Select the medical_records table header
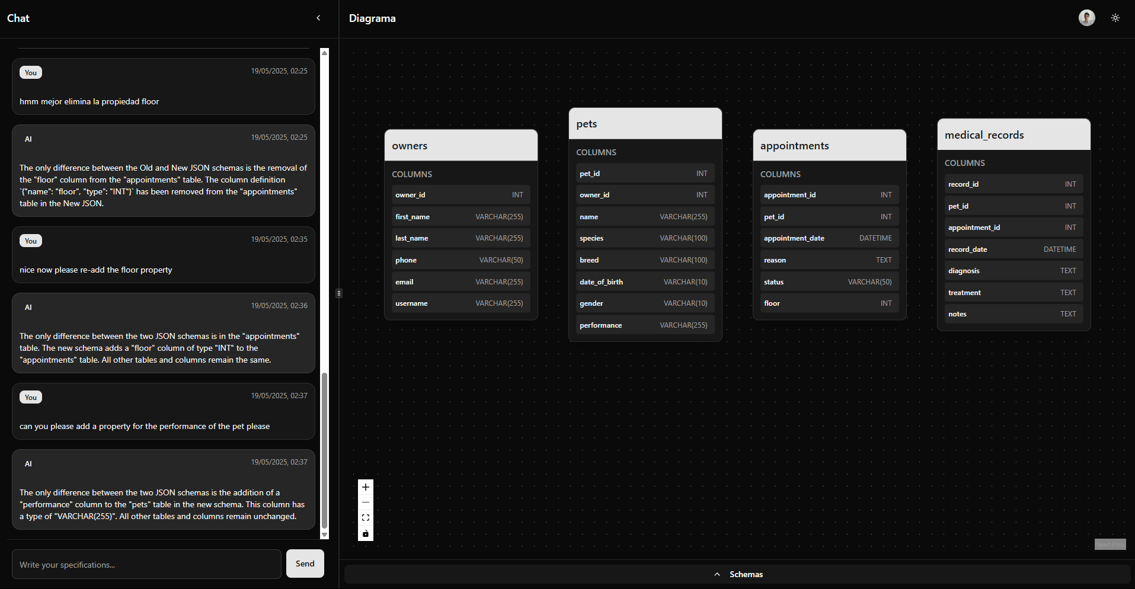 (x=1014, y=135)
